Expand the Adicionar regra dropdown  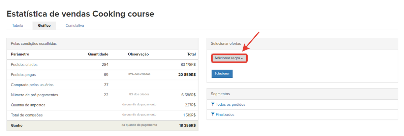229,58
